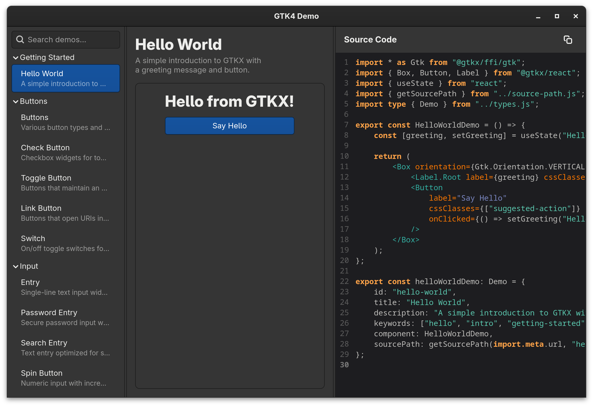Select the Search Entry demo
This screenshot has width=593, height=406.
(x=66, y=347)
